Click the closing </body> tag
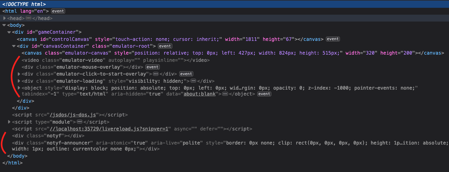The image size is (449, 172). 17,156
